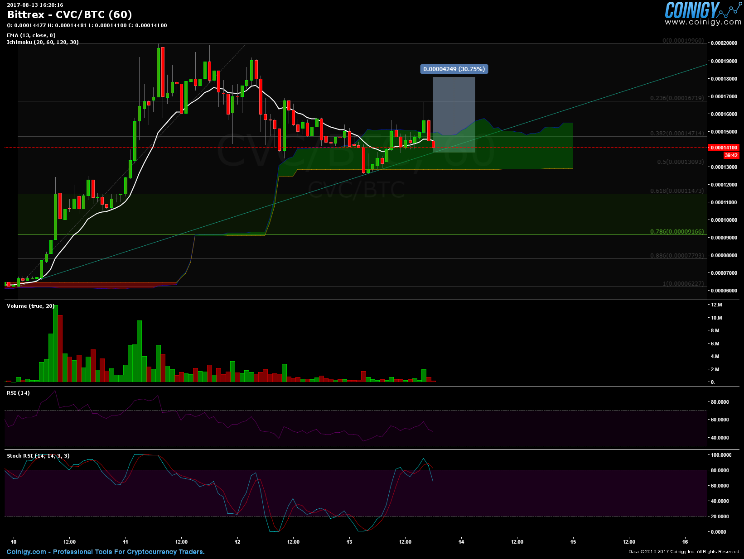This screenshot has height=559, width=744.
Task: Click the Volume (true, 20) panel label
Action: (x=30, y=306)
